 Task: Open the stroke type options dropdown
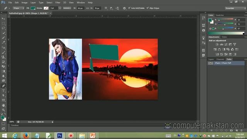tap(67, 8)
